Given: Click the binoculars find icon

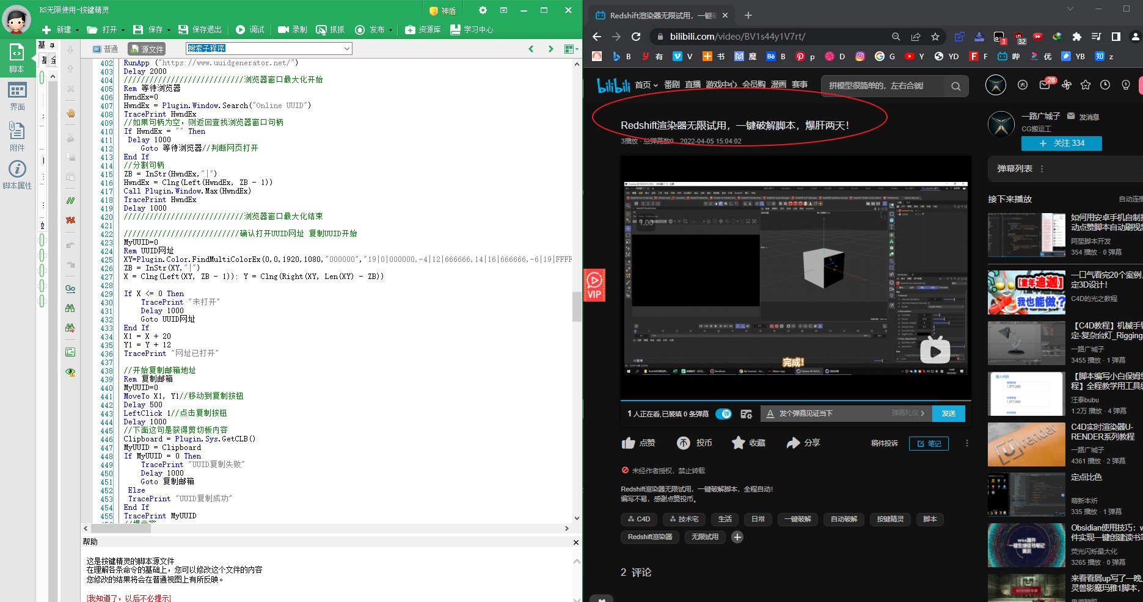Looking at the screenshot, I should pyautogui.click(x=70, y=308).
